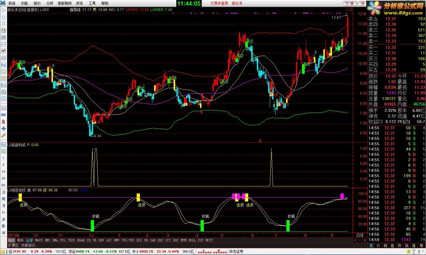Switch to monthly (月) period

(x=4, y=206)
